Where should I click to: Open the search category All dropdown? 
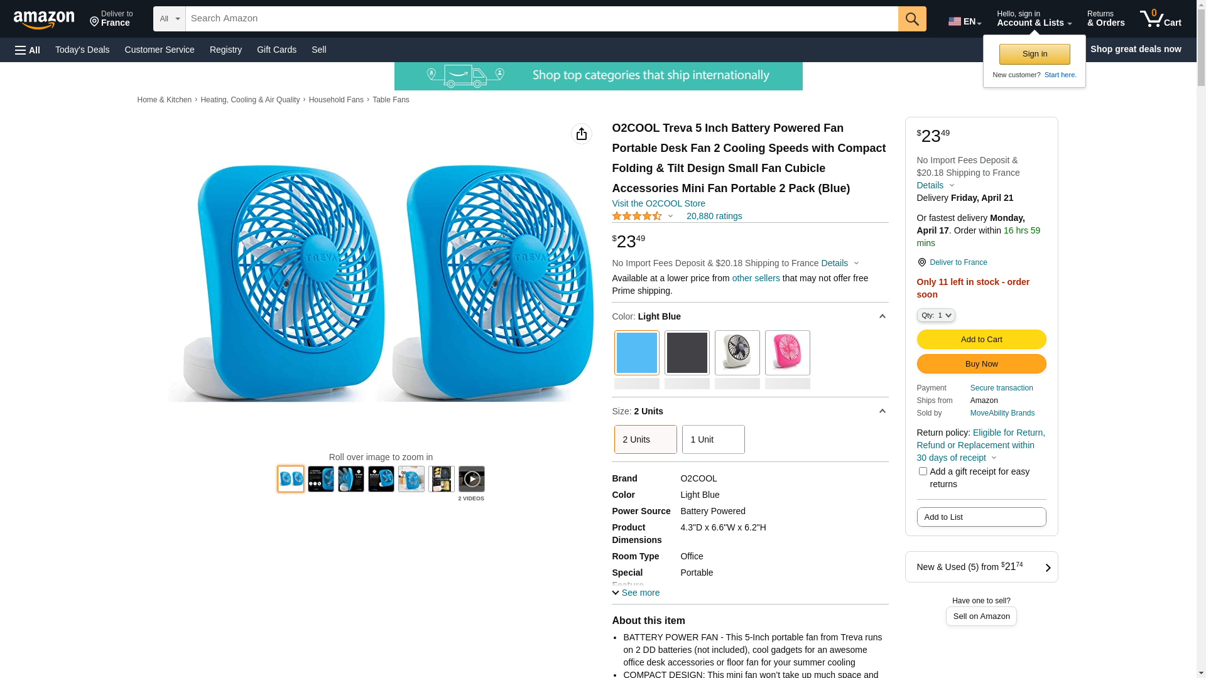click(x=169, y=19)
